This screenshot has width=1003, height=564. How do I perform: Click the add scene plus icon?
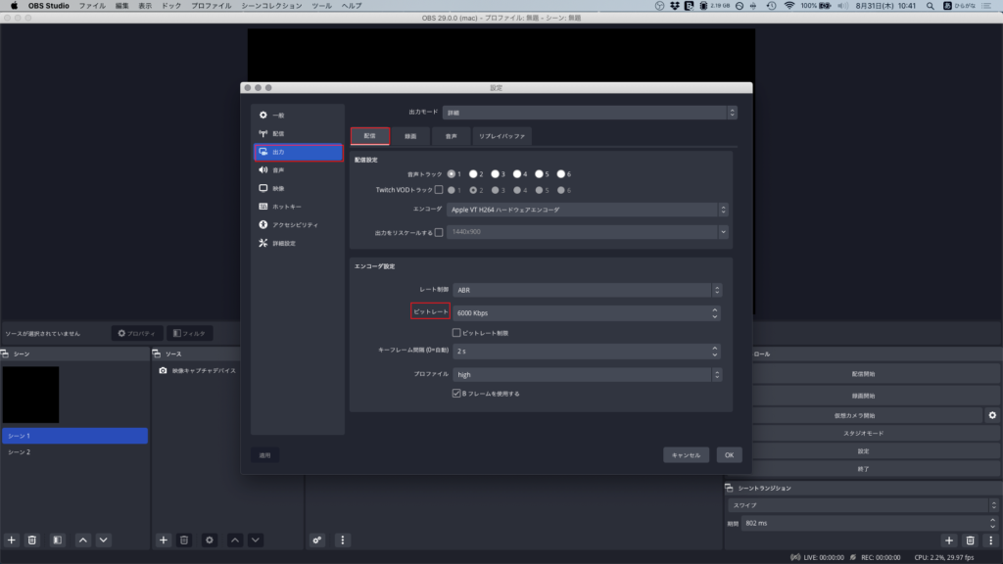coord(12,540)
